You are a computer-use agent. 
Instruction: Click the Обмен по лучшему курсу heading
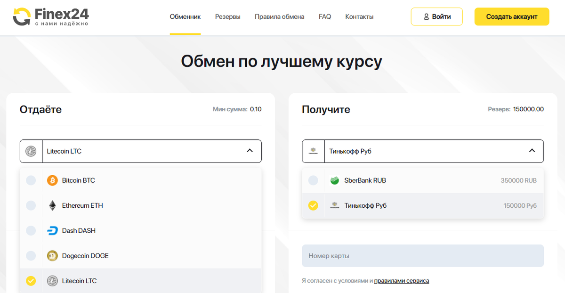pos(282,62)
